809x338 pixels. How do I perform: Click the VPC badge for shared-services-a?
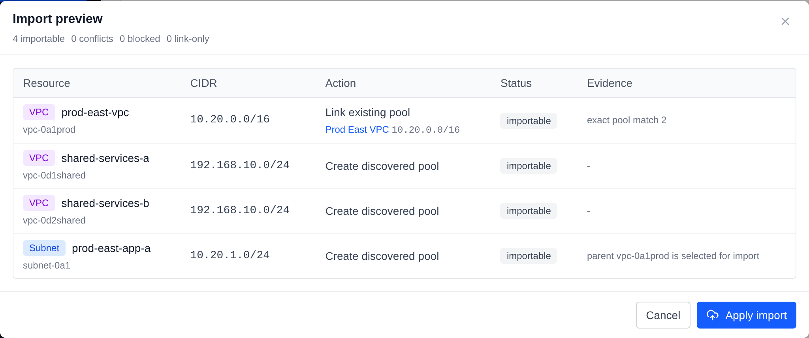tap(39, 158)
